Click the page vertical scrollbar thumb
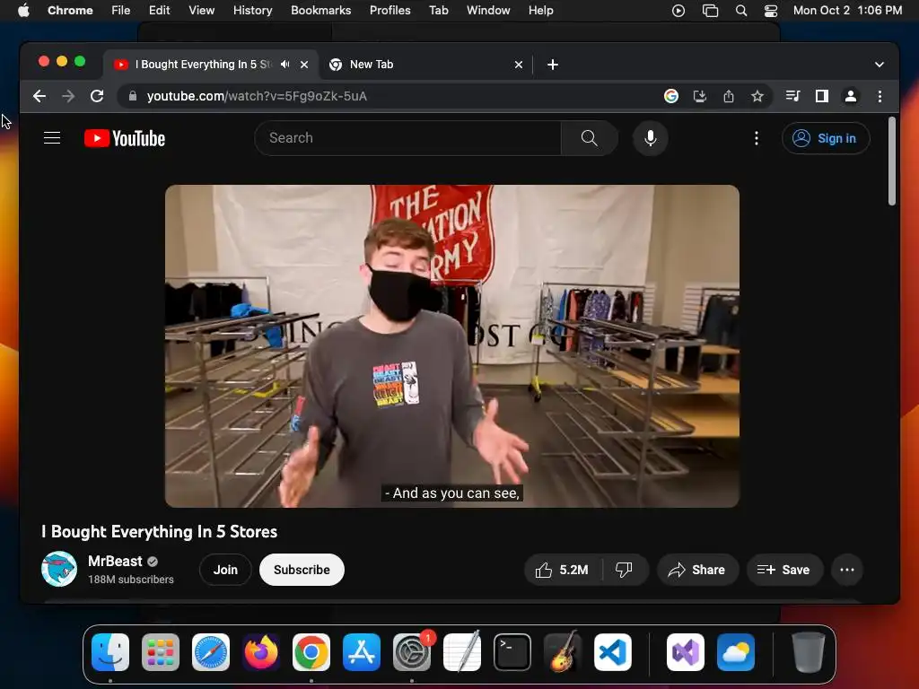 (891, 161)
